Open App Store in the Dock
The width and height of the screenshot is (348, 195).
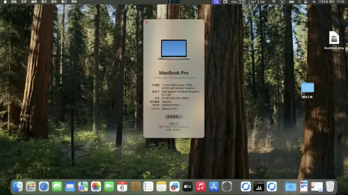pyautogui.click(x=214, y=187)
